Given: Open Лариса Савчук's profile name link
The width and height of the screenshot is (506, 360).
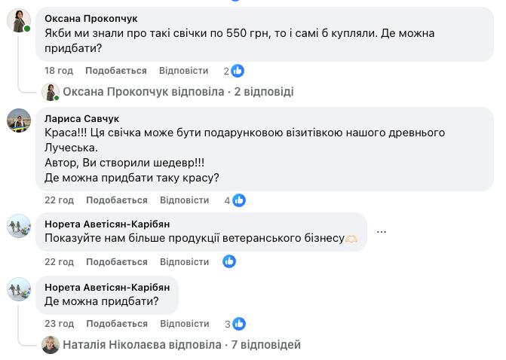Looking at the screenshot, I should (x=81, y=118).
